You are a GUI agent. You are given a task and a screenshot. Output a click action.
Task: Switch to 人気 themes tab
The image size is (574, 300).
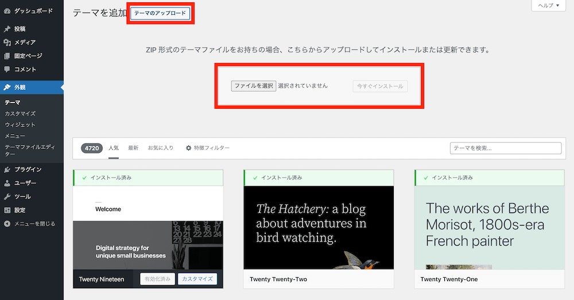[114, 148]
